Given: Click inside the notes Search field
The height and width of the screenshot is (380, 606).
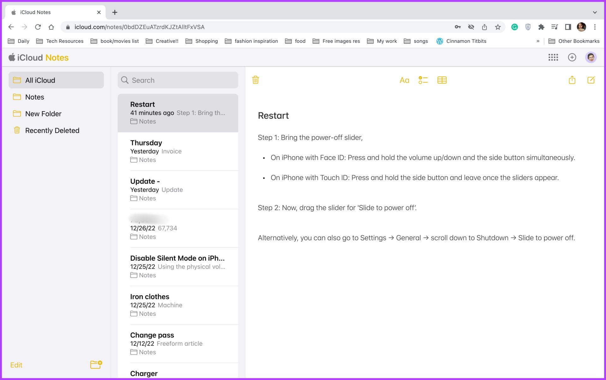Looking at the screenshot, I should pos(178,80).
